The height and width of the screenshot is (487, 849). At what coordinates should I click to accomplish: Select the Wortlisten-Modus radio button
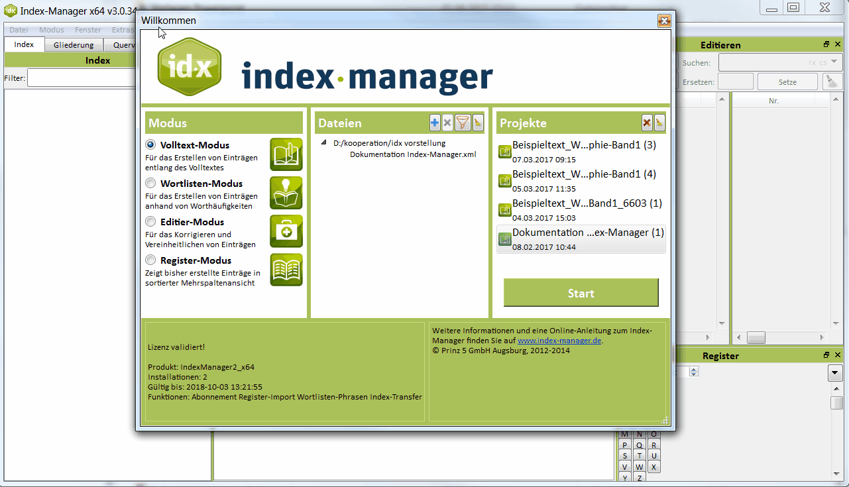150,182
